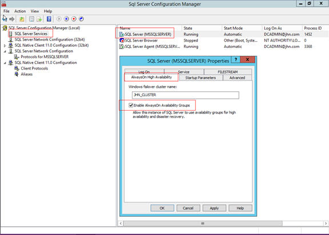Click the SQL Server (MSSQLSERVER) service icon
Viewport: 329px width, 235px height.
pos(122,34)
